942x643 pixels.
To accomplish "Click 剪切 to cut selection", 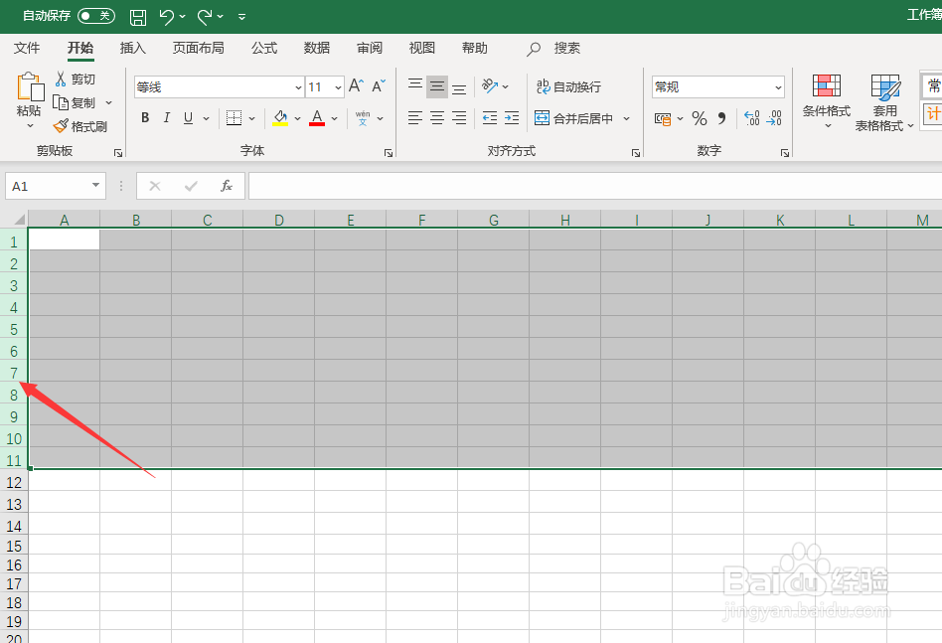I will 76,79.
